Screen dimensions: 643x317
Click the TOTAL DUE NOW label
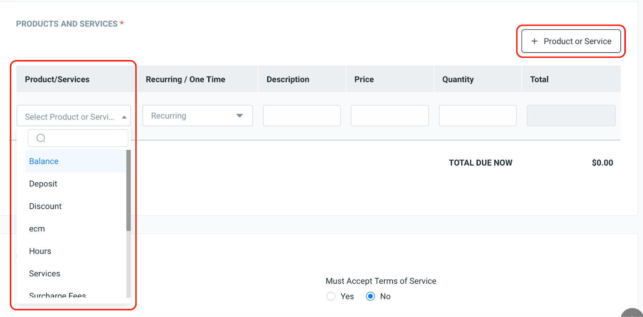tap(481, 163)
